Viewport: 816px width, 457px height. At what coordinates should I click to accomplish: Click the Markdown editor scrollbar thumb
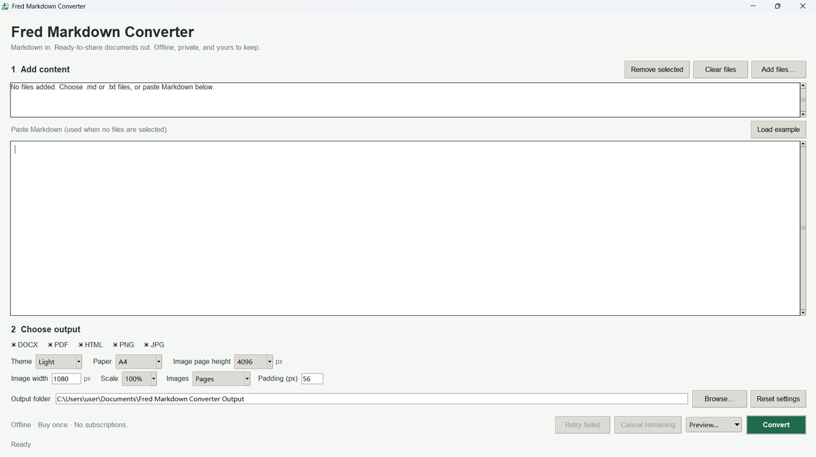pyautogui.click(x=803, y=228)
